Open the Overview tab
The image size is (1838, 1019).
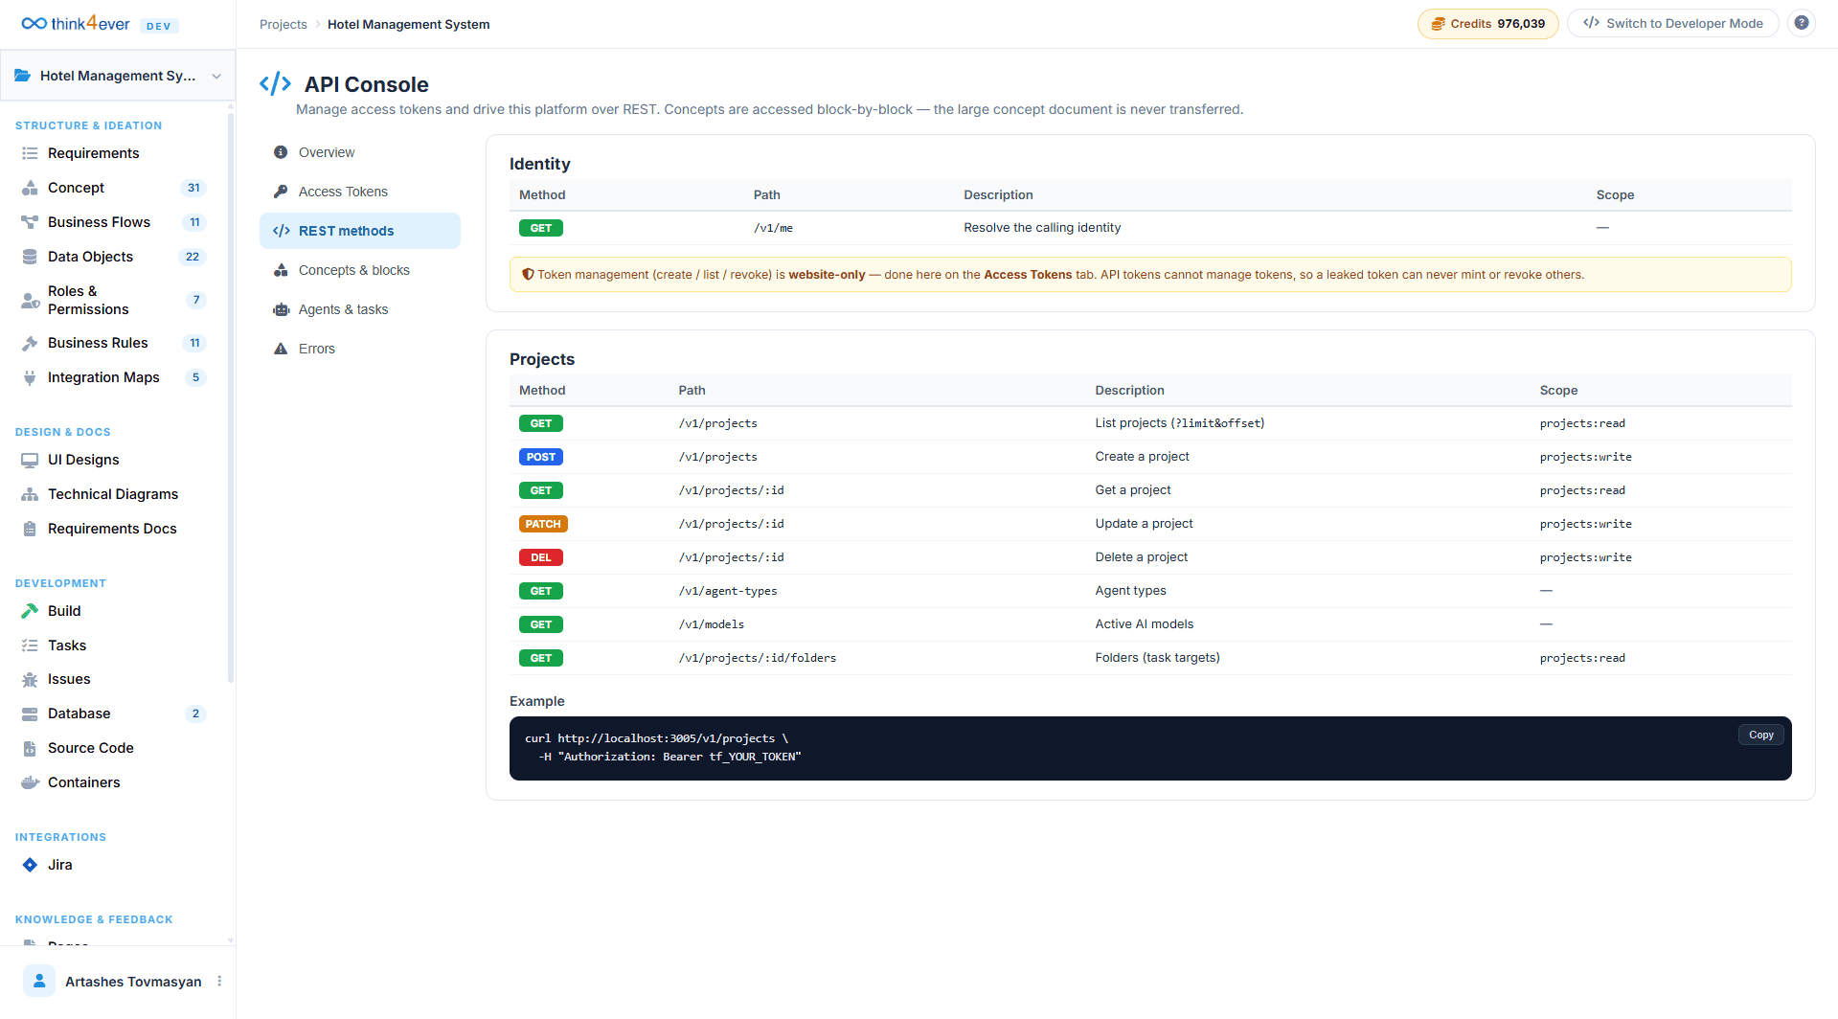point(360,152)
